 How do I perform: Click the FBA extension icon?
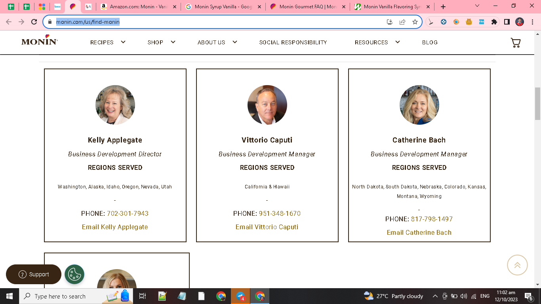pos(482,22)
